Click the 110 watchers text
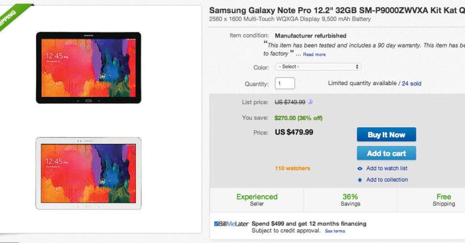Screen dimensions: 465x243 [x=292, y=168]
